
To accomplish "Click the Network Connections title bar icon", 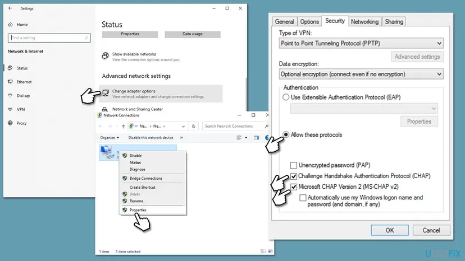I will [99, 115].
